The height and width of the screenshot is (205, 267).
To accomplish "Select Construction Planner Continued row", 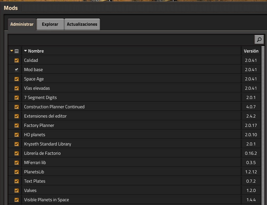I will [x=135, y=107].
